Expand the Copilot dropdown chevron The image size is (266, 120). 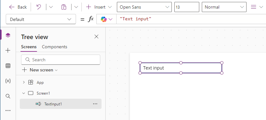click(x=110, y=19)
